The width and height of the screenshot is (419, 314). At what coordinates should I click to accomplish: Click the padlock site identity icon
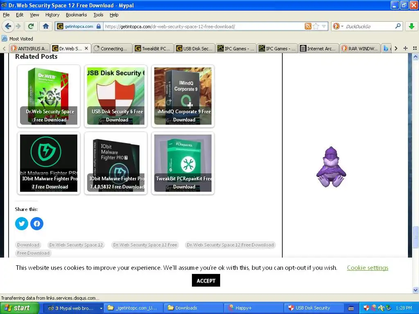coord(99,26)
